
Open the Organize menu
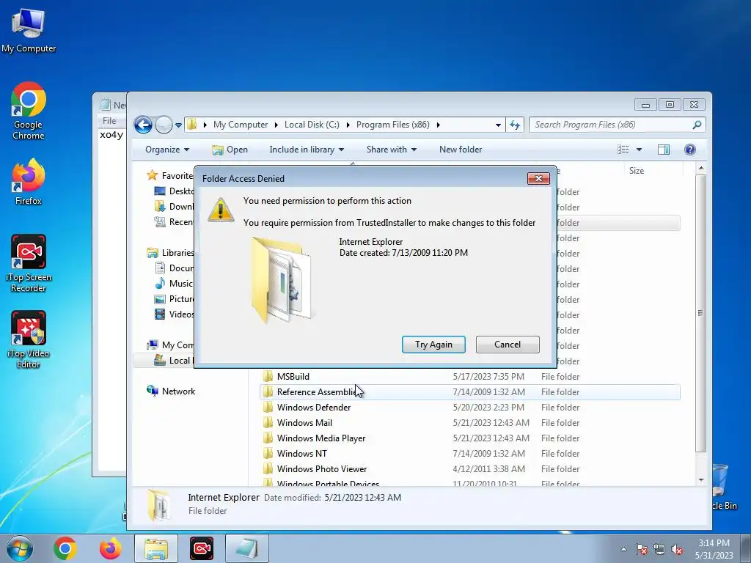(167, 150)
